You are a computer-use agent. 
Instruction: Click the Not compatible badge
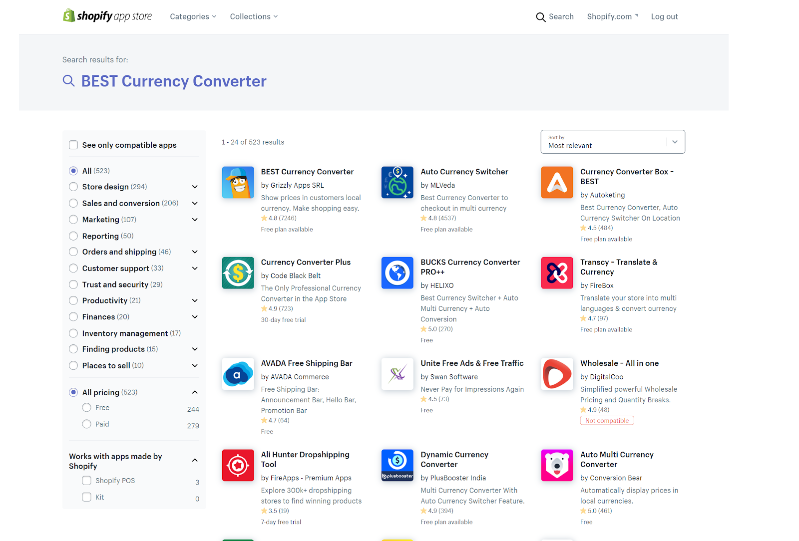(607, 421)
